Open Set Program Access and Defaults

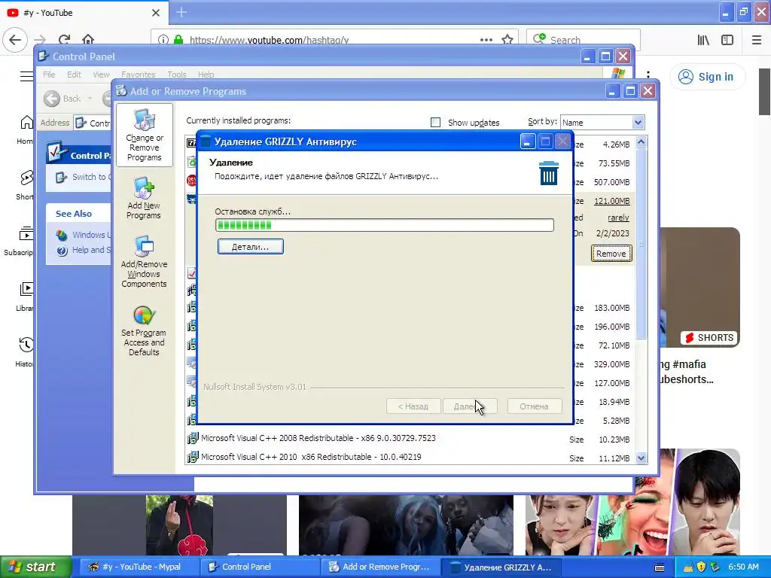click(x=144, y=331)
